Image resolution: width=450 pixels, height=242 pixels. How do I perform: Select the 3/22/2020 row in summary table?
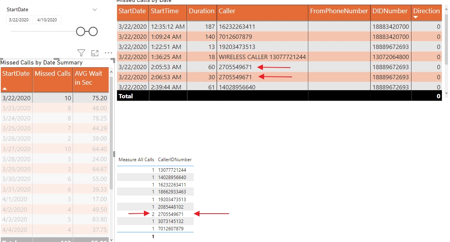coord(54,98)
